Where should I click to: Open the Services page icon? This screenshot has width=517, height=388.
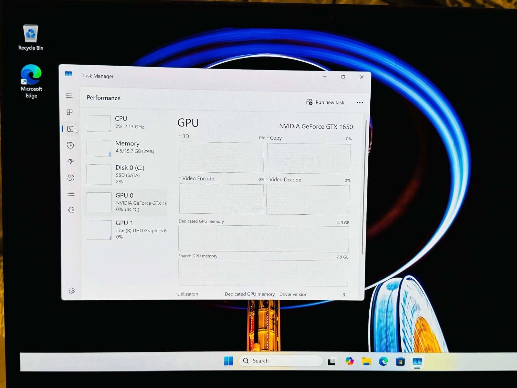71,210
